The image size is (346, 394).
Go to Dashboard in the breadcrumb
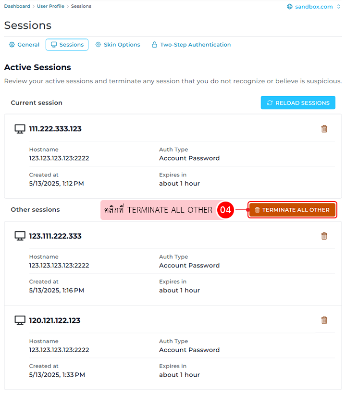tap(17, 6)
